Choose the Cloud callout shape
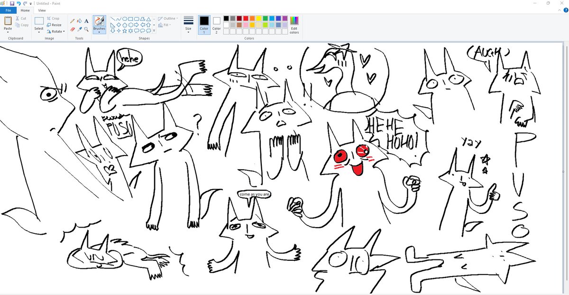The height and width of the screenshot is (295, 569). [x=148, y=31]
